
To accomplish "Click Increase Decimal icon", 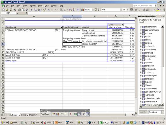I will [x=143, y=10].
